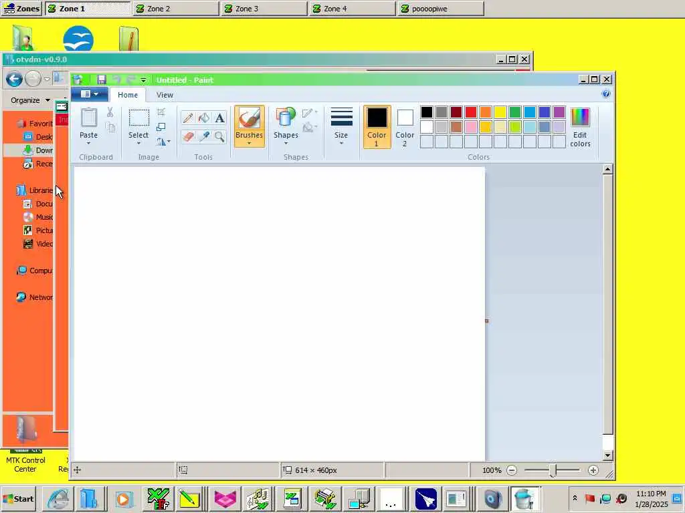Pick the purple color swatch
Image resolution: width=685 pixels, height=513 pixels.
point(559,112)
